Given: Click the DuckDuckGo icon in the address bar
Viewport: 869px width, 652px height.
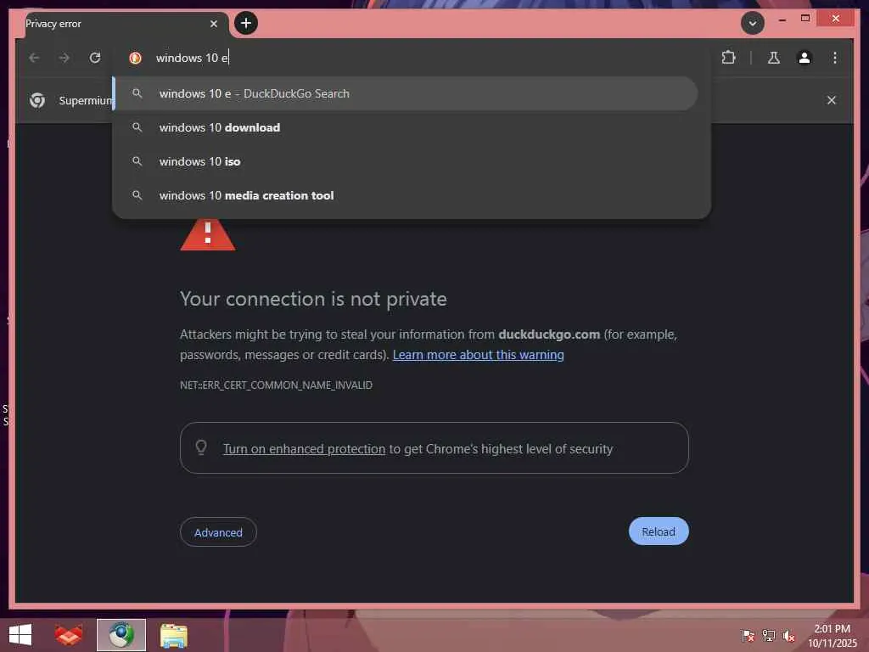Looking at the screenshot, I should (x=135, y=58).
